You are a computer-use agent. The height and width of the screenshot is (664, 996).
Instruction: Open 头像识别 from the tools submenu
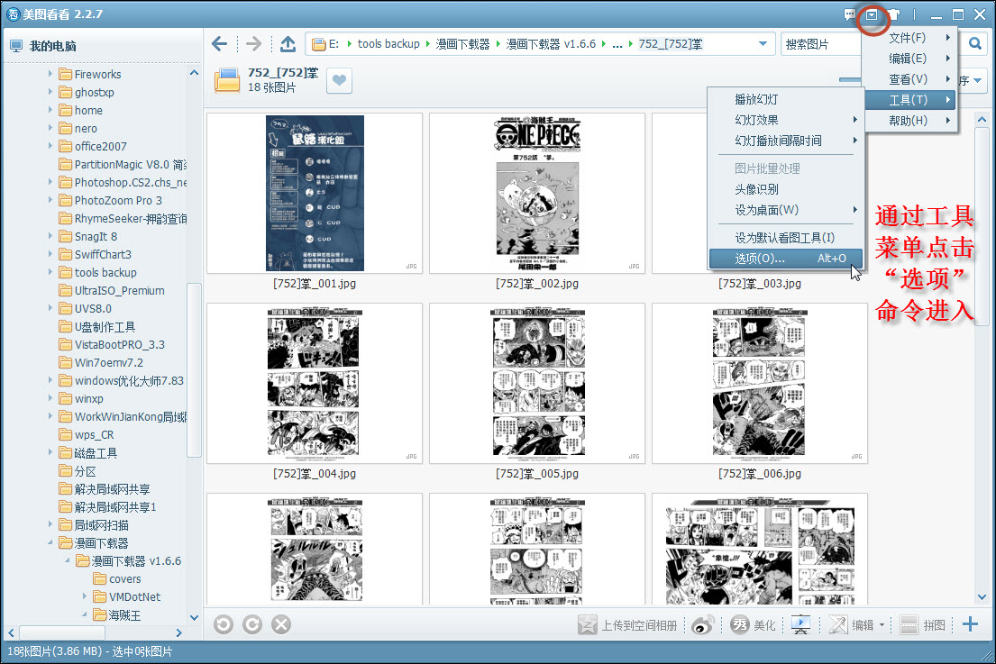[x=786, y=189]
